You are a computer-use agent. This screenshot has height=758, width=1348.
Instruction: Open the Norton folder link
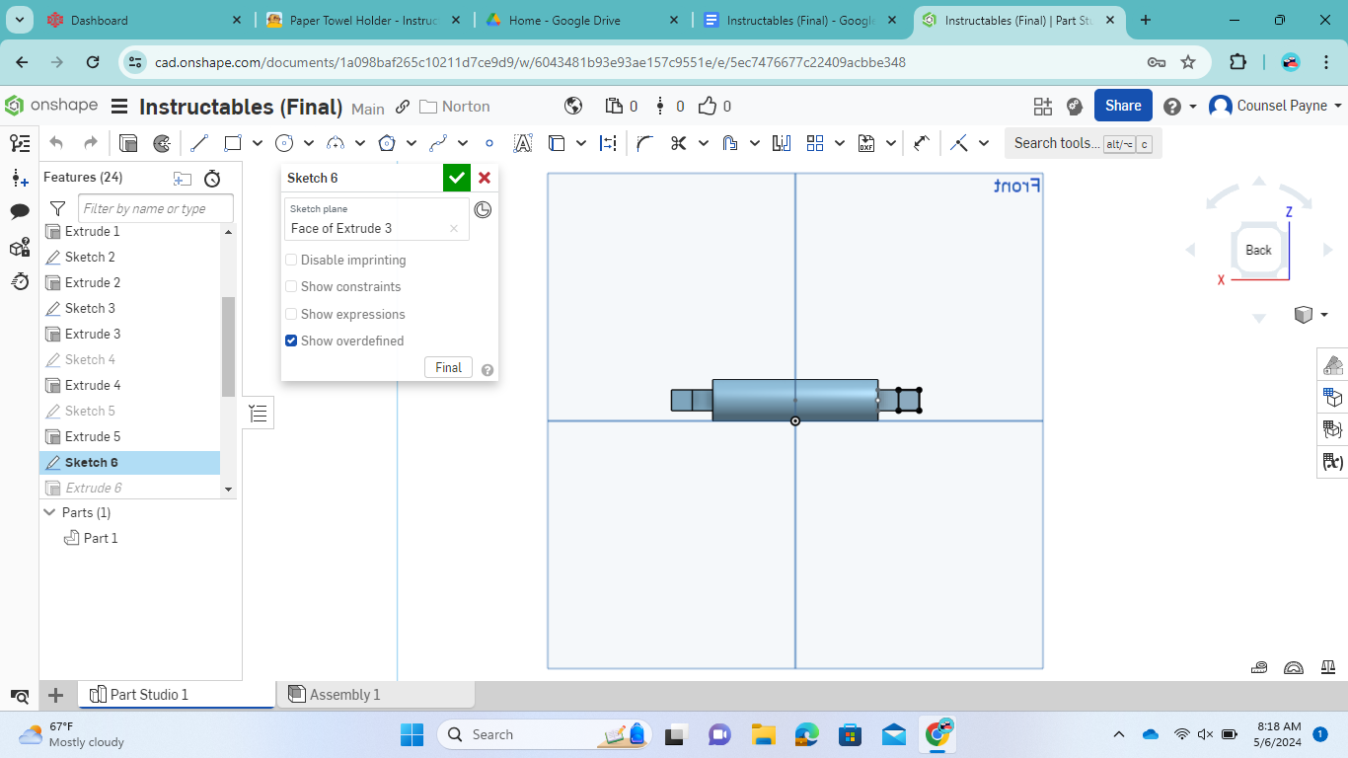pos(455,107)
